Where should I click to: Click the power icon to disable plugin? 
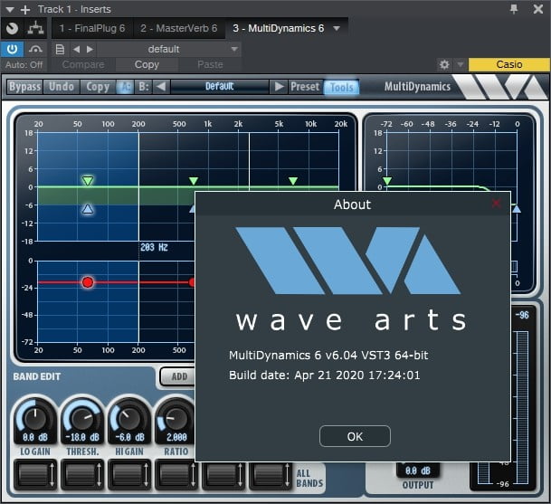(12, 49)
